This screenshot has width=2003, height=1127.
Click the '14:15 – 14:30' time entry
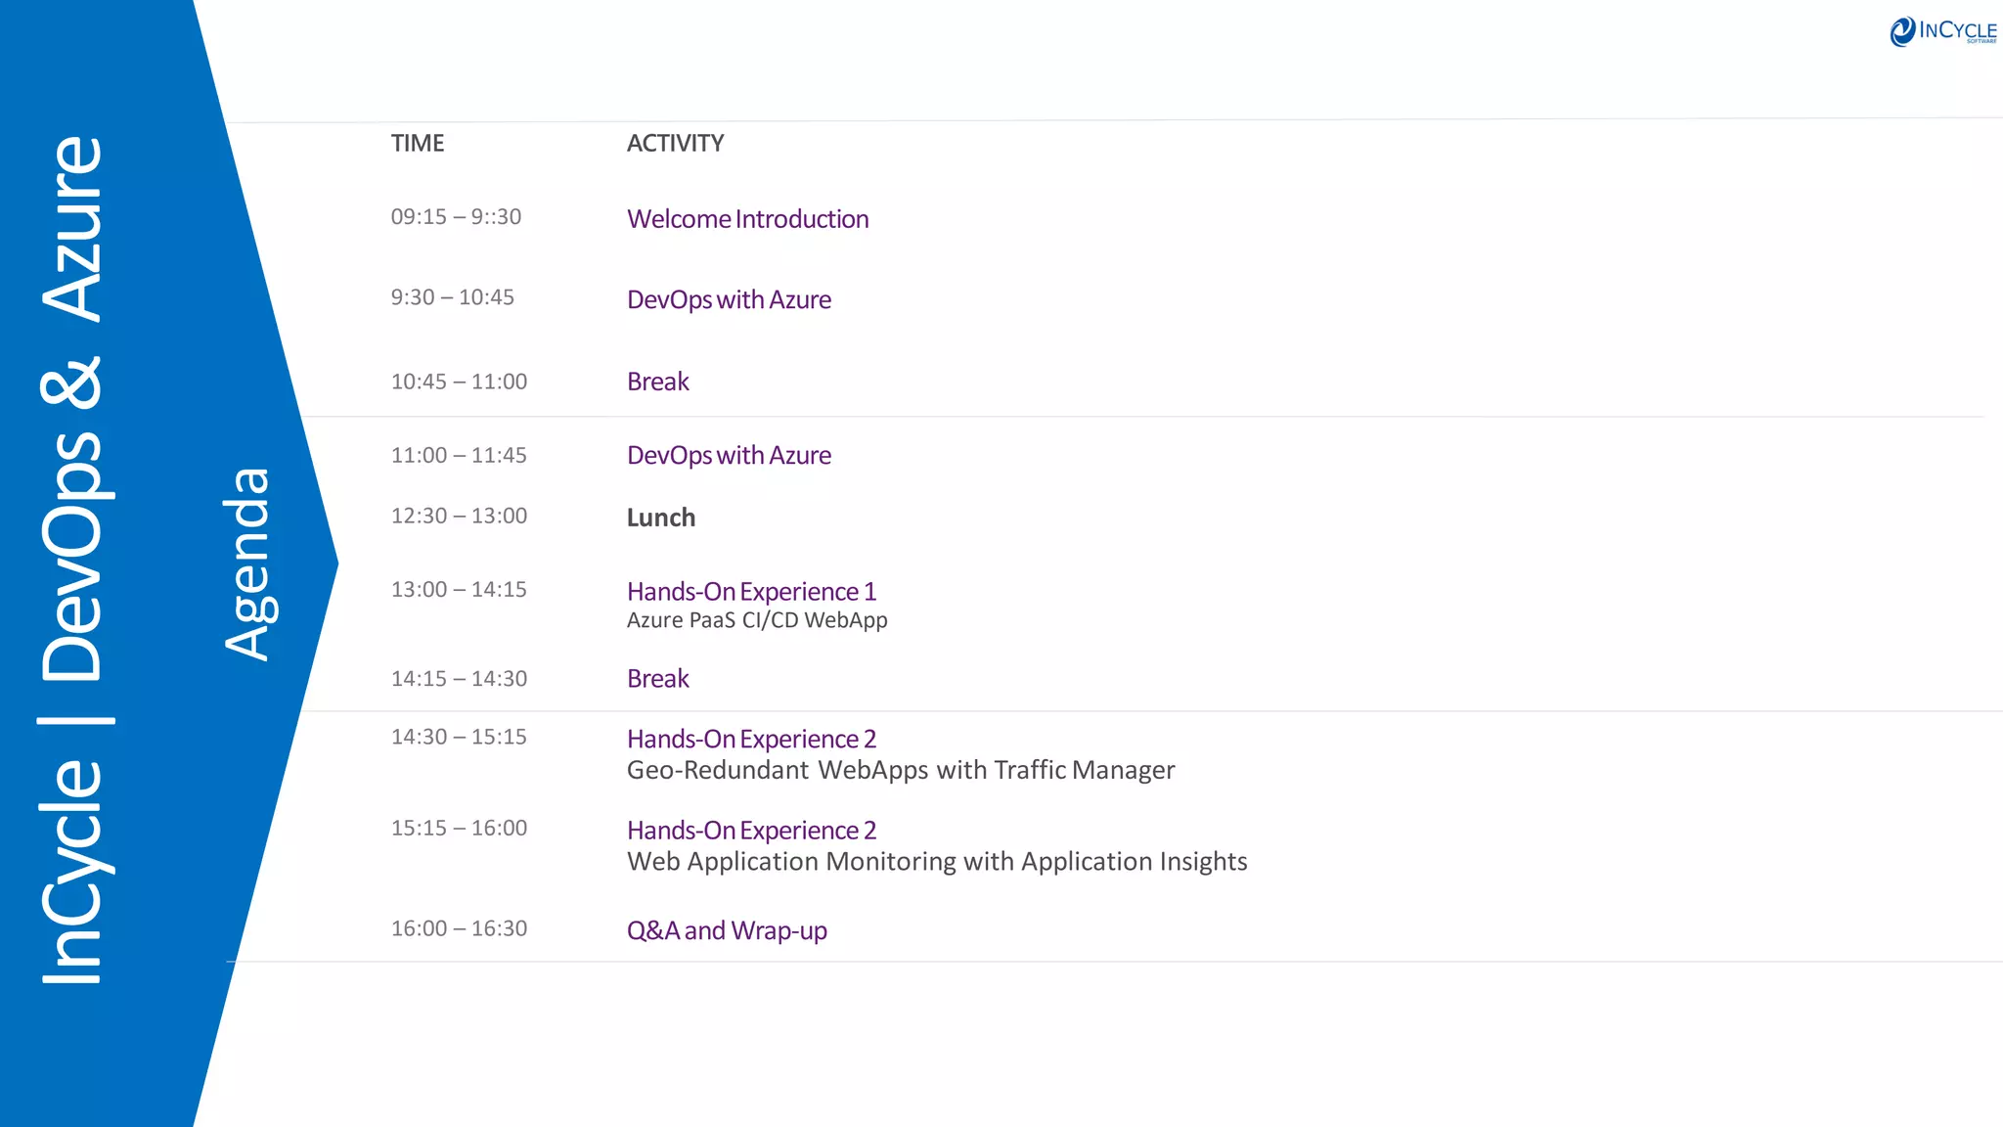459,678
